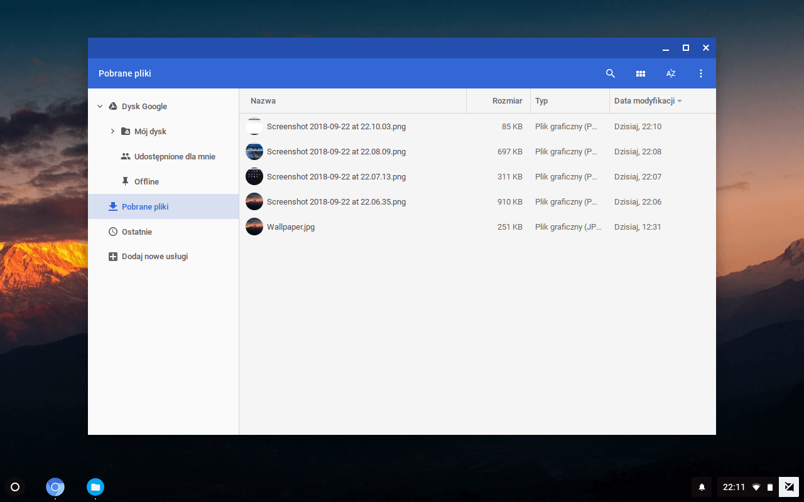Click the Wi-Fi icon in tray
The height and width of the screenshot is (502, 804).
point(756,487)
